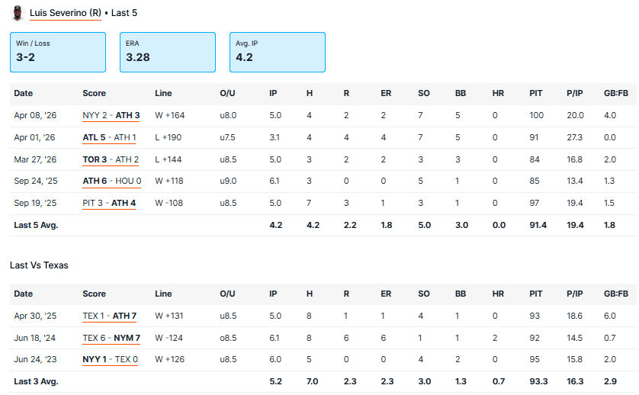Open the ATL 5 - ATH 1 game

coord(109,137)
